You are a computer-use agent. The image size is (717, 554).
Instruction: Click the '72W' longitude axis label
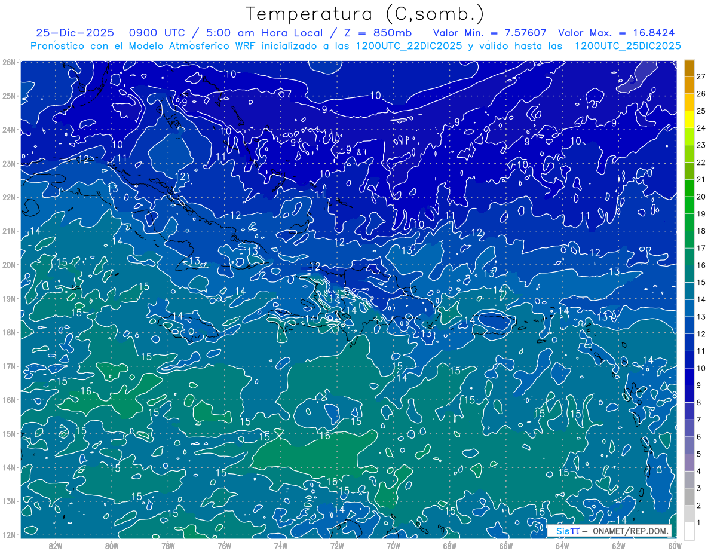337,546
